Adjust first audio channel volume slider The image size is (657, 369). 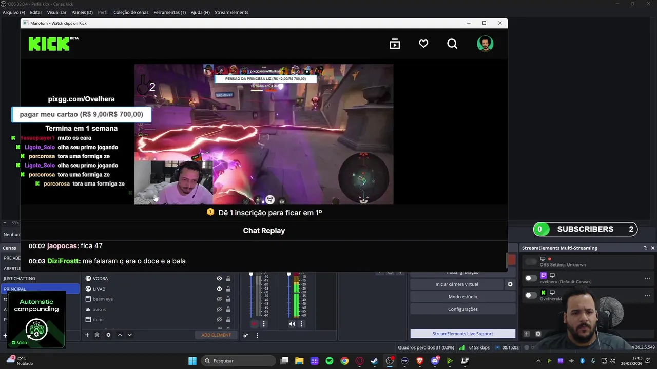(x=251, y=295)
